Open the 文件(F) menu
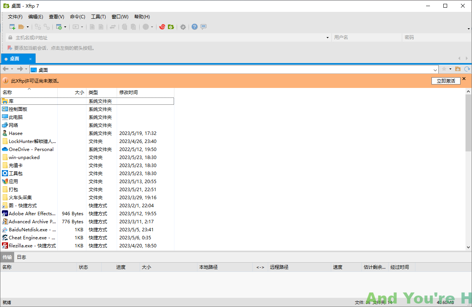 [x=15, y=17]
